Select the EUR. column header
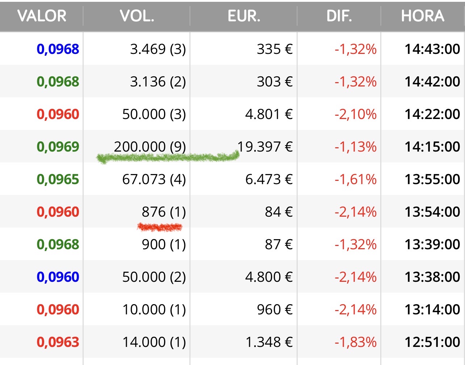This screenshot has height=365, width=465. tap(244, 16)
